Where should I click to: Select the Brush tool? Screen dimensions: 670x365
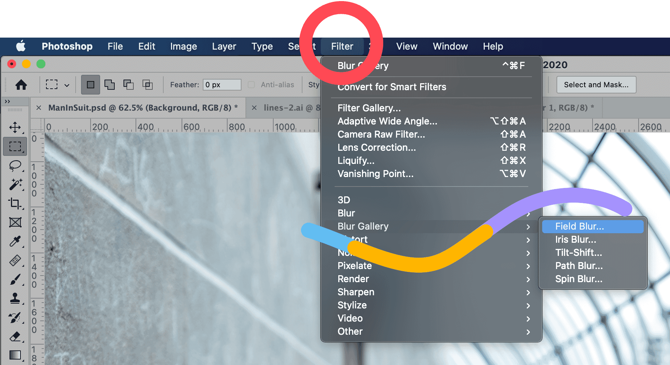click(15, 280)
